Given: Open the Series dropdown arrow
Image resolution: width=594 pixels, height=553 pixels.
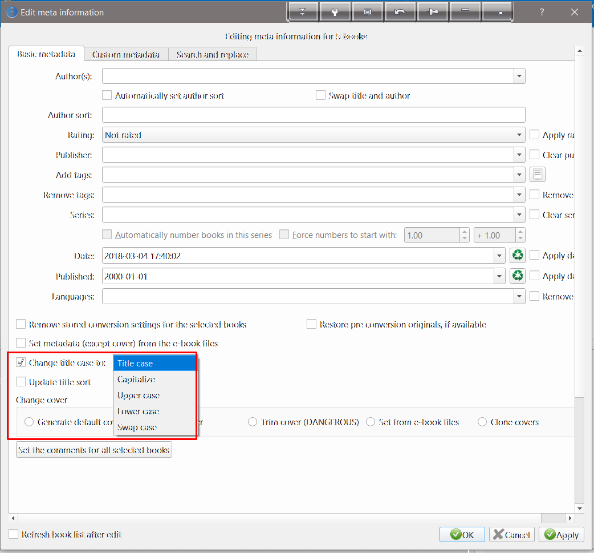Looking at the screenshot, I should click(519, 215).
